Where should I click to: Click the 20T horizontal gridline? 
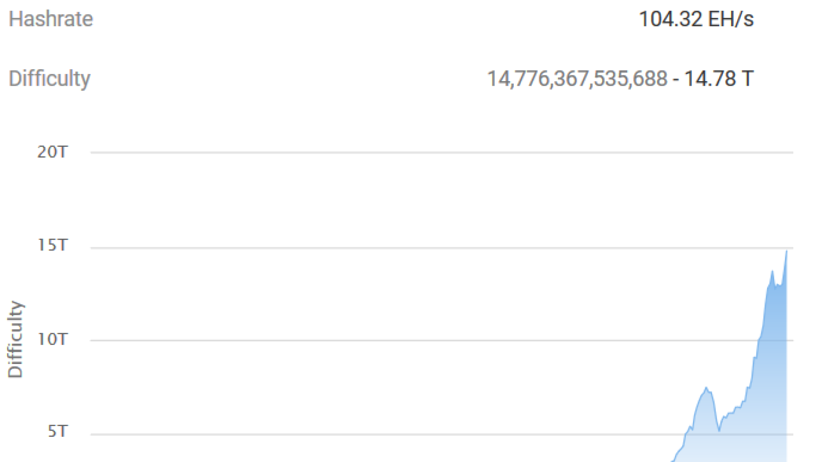(x=442, y=152)
